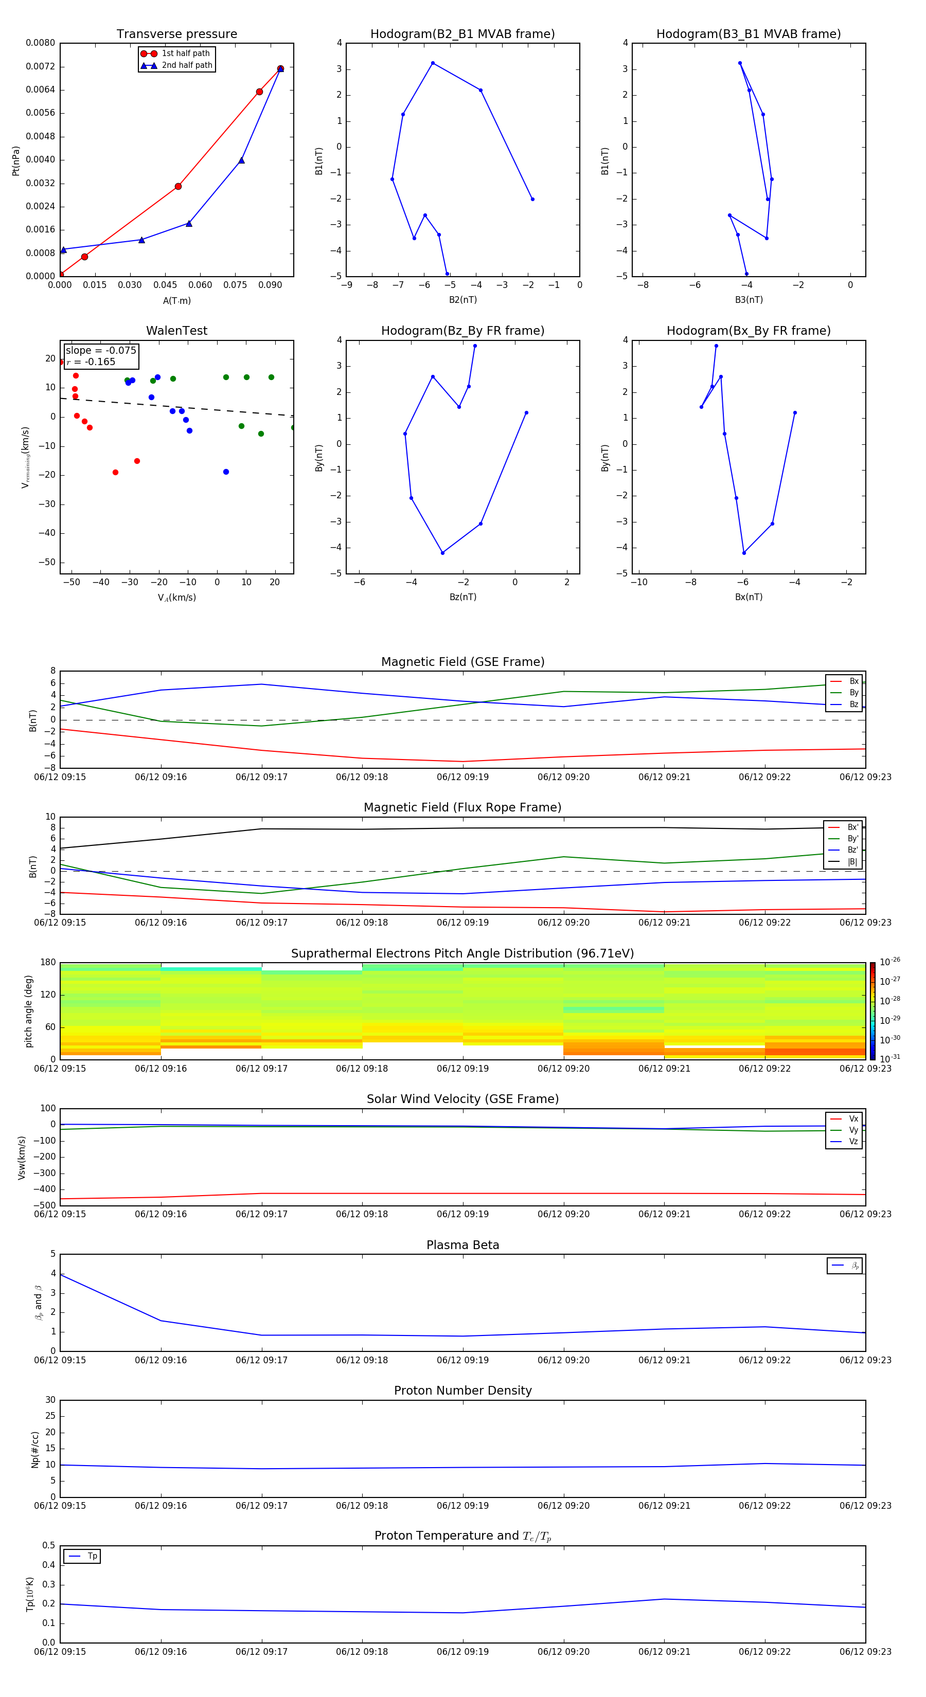This screenshot has width=926, height=1697.
Task: Click the "Pt(nPa)" y-axis label
Action: coord(16,161)
